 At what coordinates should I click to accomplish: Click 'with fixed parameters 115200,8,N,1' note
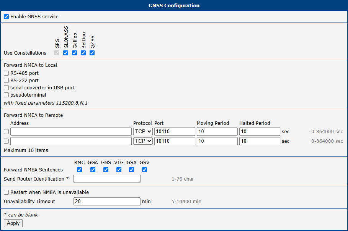click(46, 103)
